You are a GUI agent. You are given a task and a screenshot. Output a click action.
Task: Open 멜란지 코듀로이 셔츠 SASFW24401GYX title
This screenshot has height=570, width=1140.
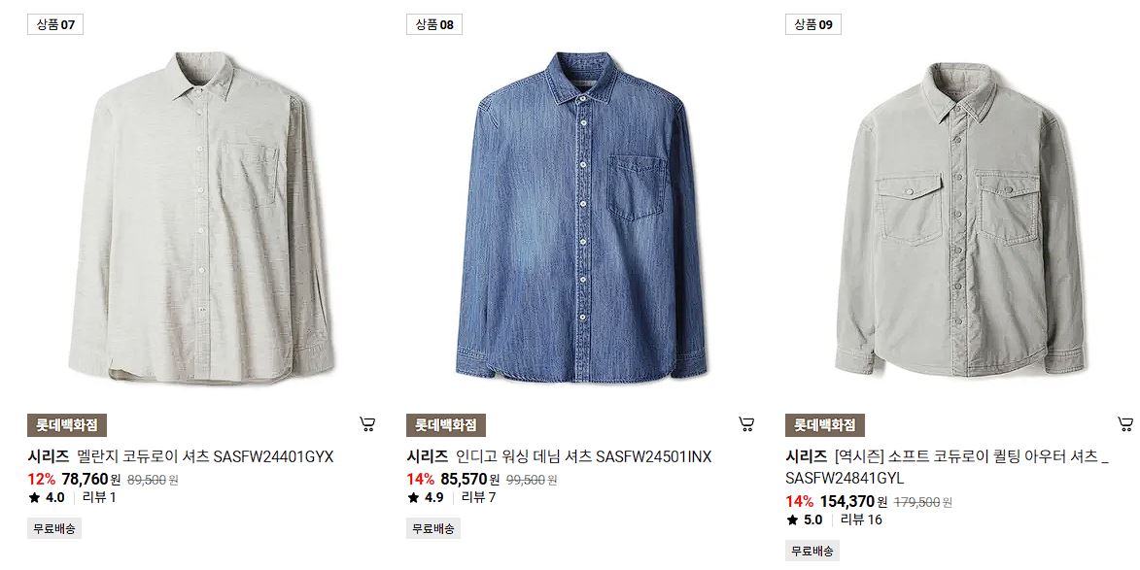click(x=181, y=456)
